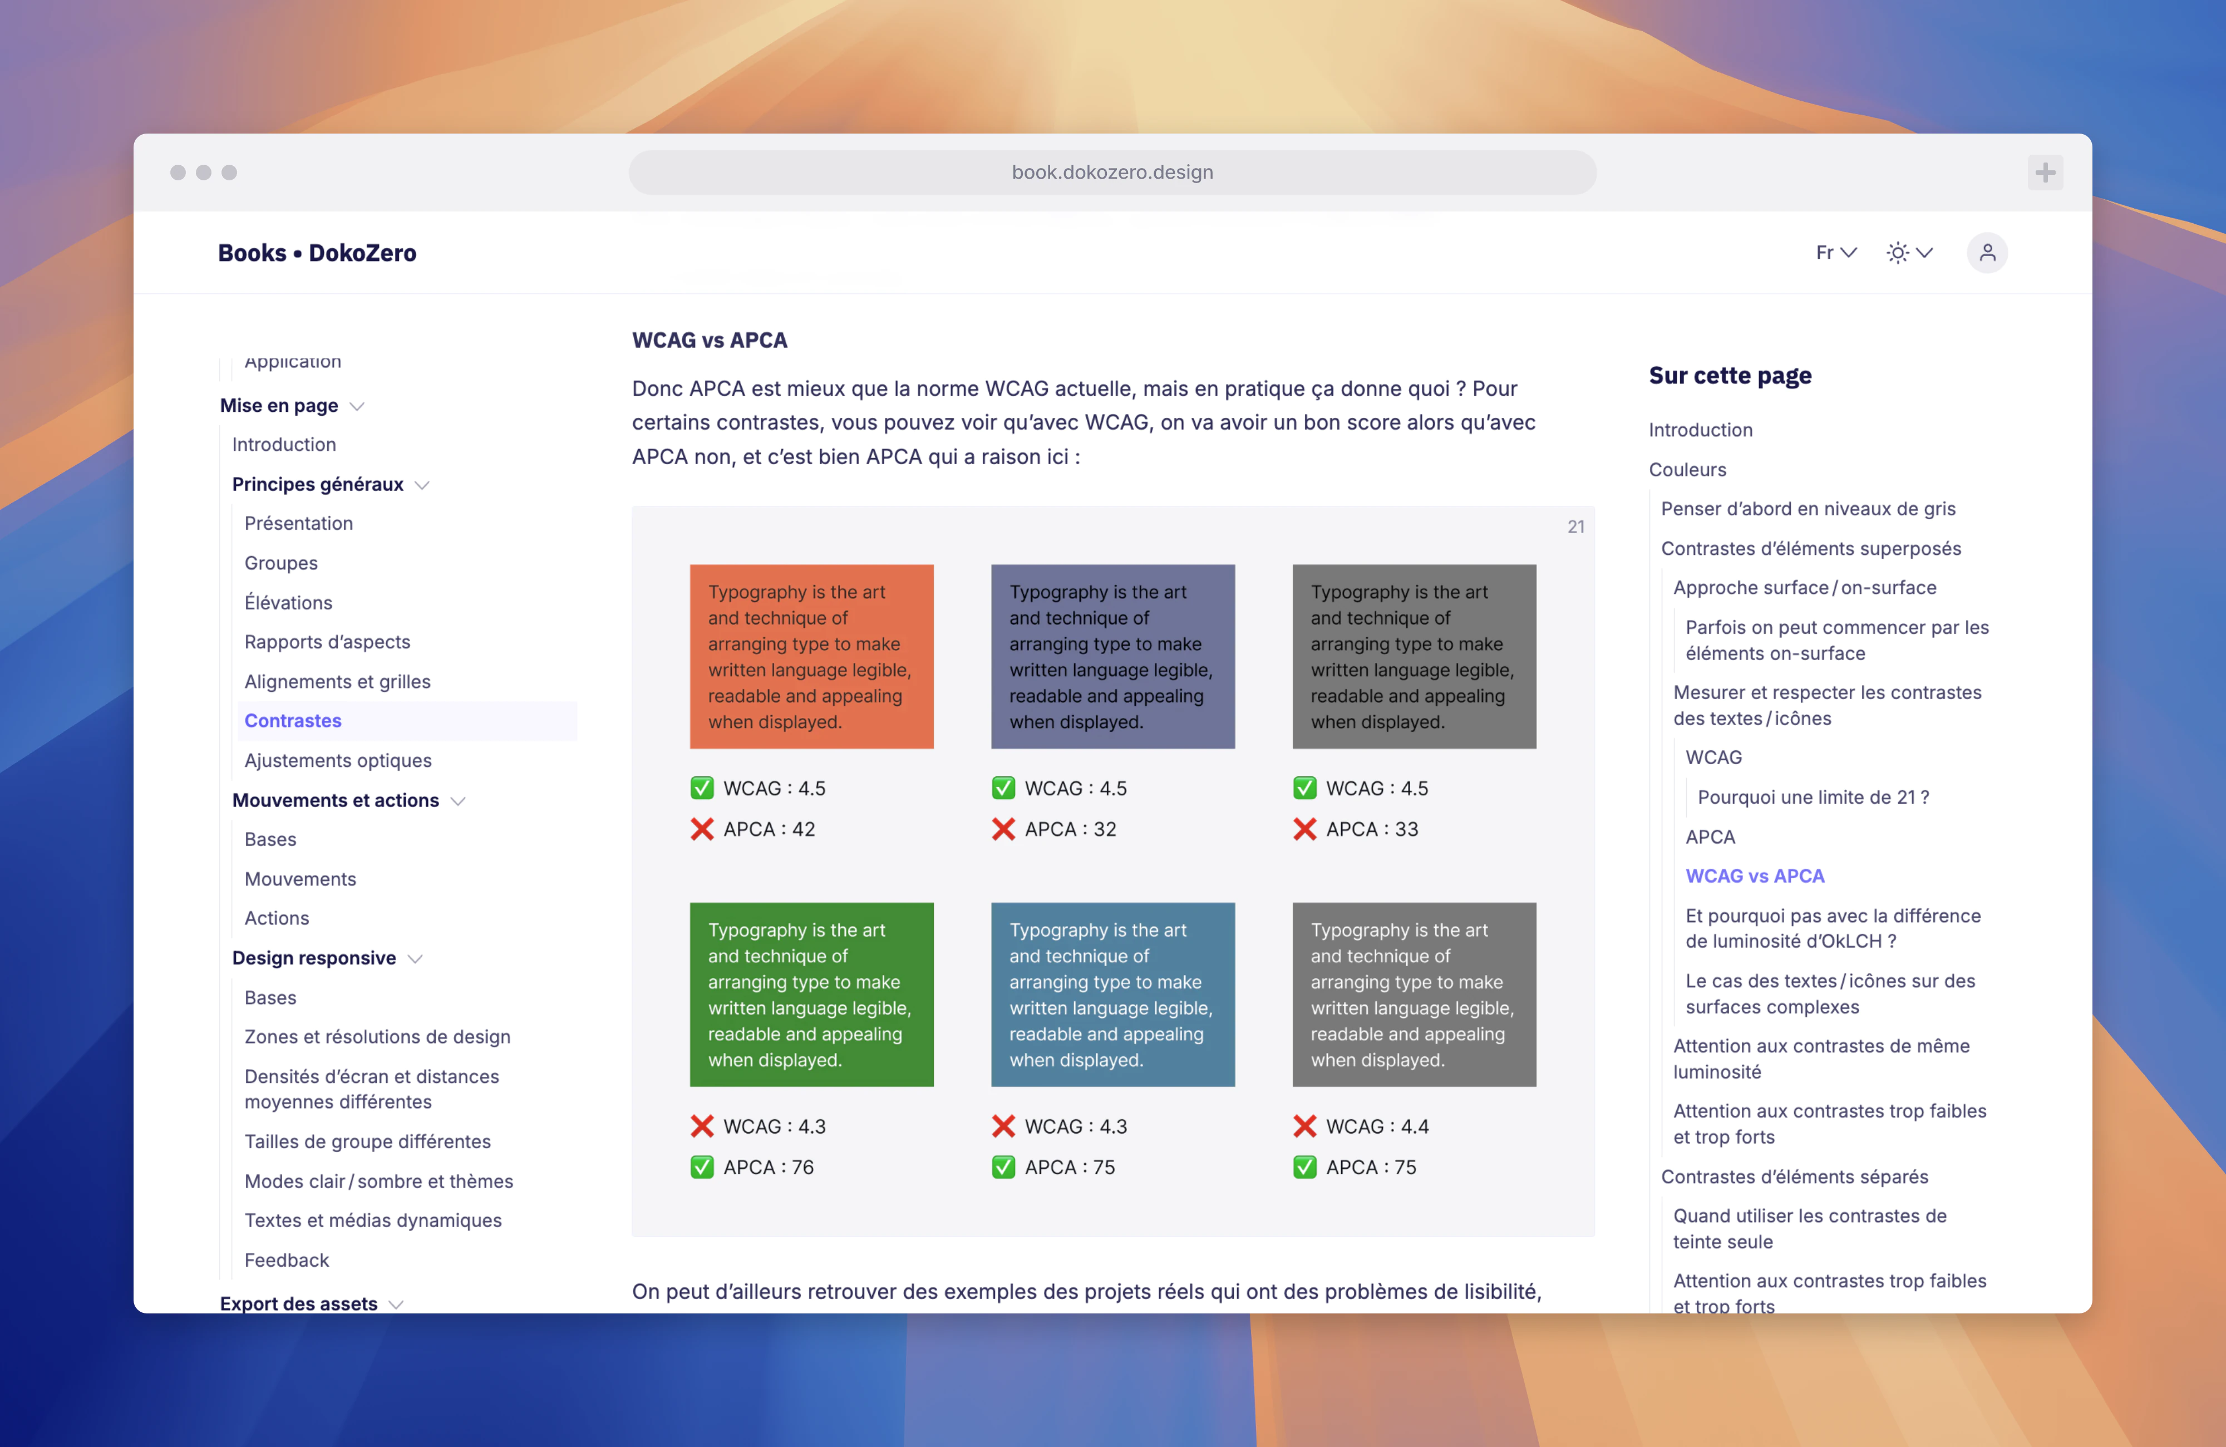Click the teal blue typography sample card

pos(1112,995)
